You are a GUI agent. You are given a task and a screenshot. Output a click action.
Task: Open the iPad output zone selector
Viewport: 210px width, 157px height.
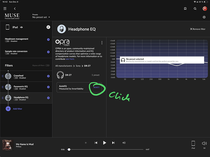pos(193,145)
